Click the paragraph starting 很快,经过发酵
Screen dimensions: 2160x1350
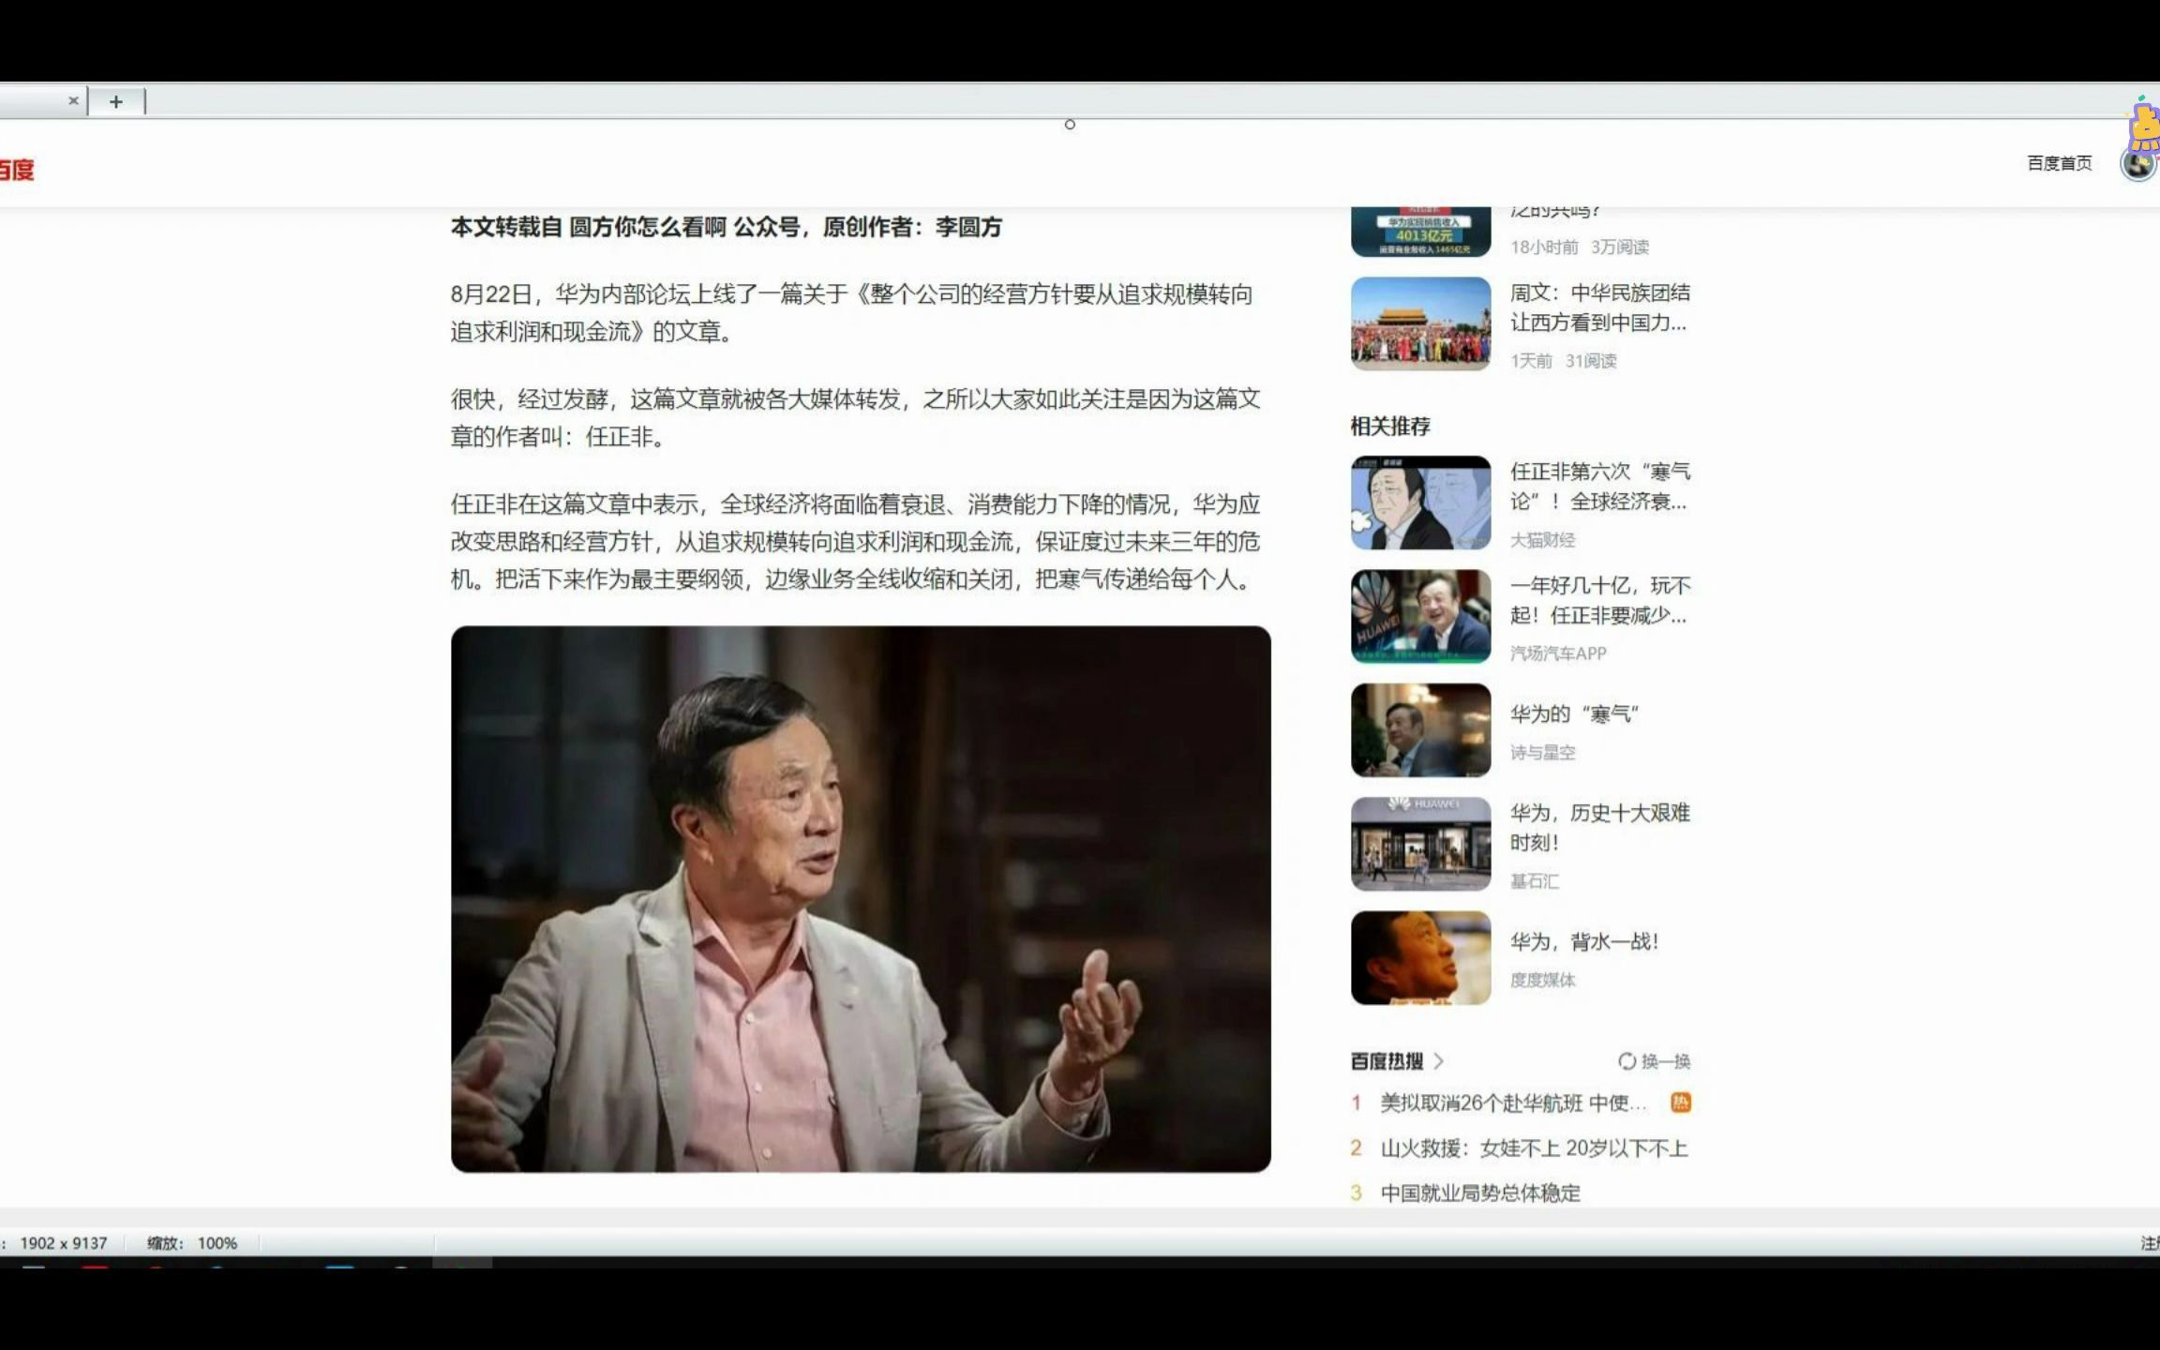[x=855, y=418]
